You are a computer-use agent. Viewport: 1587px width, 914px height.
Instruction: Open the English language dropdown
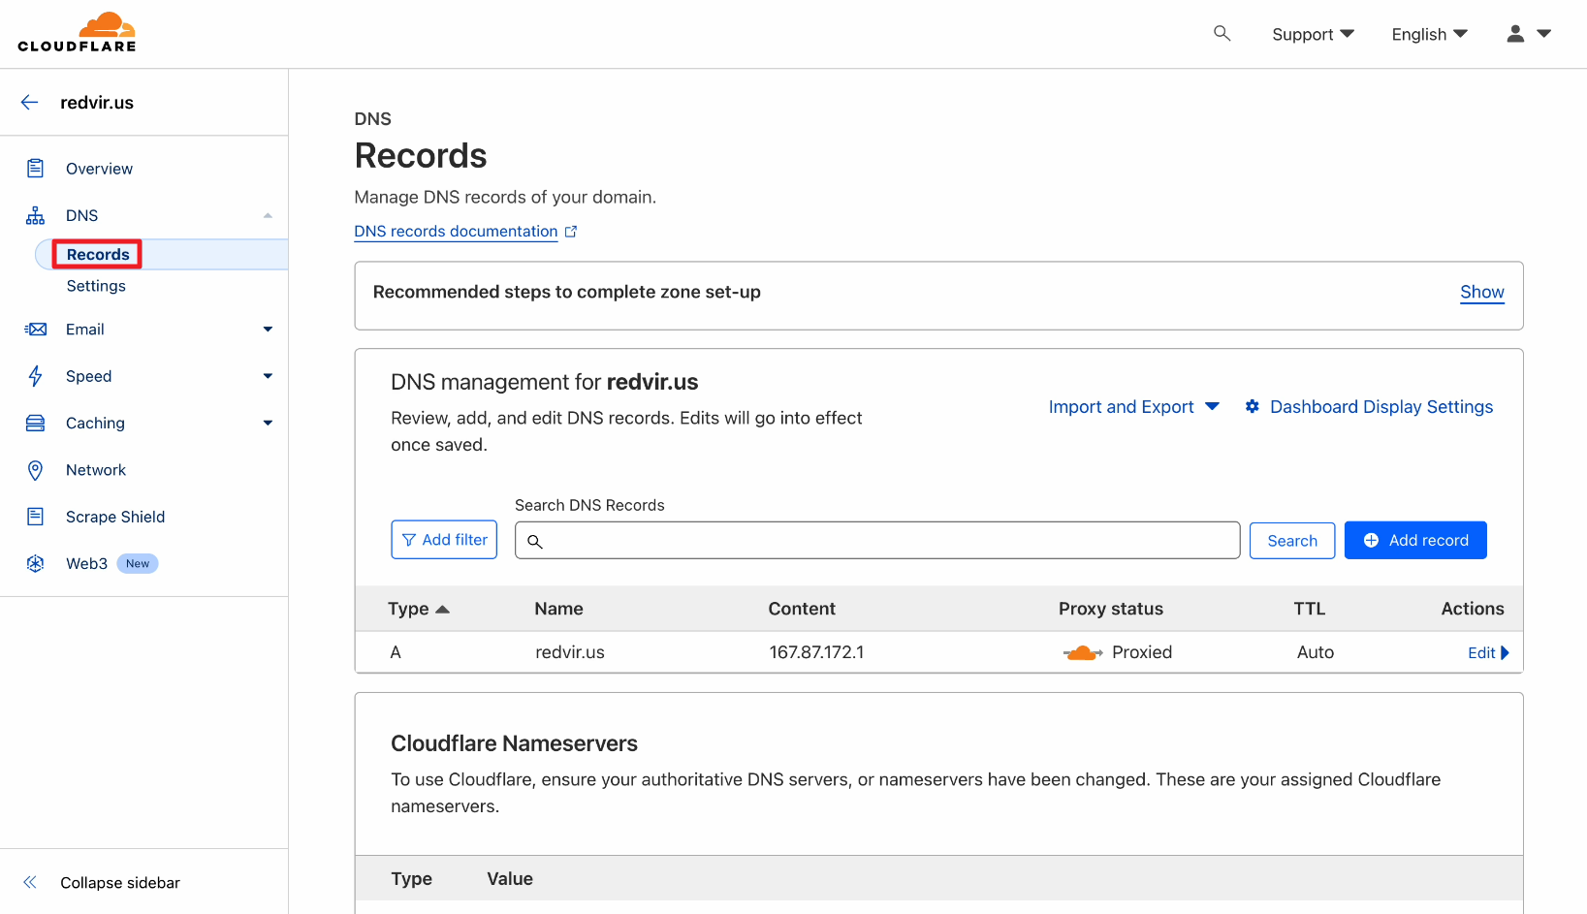[1429, 35]
